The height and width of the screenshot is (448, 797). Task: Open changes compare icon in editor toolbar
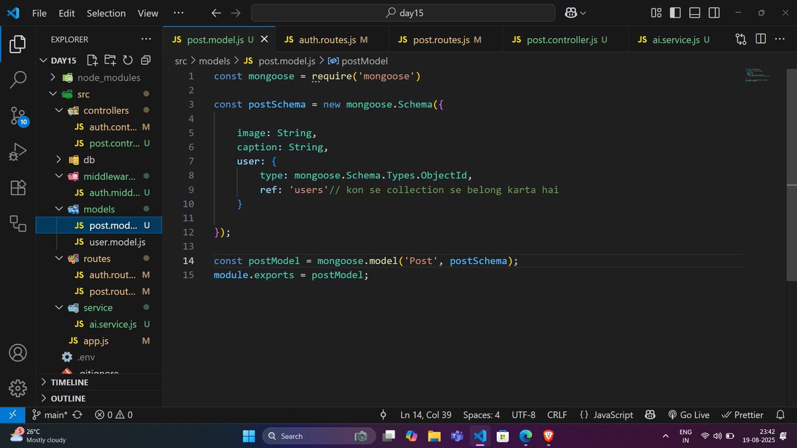741,39
